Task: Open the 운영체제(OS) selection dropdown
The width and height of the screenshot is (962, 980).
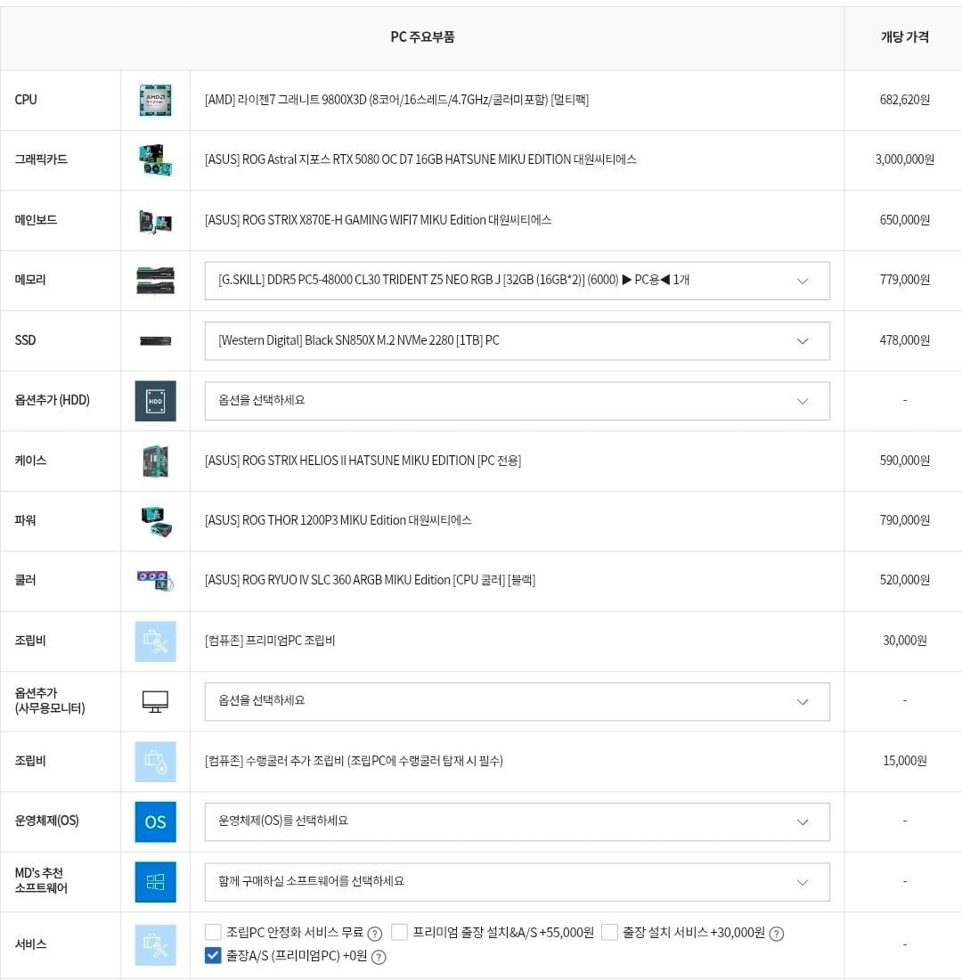Action: 517,821
